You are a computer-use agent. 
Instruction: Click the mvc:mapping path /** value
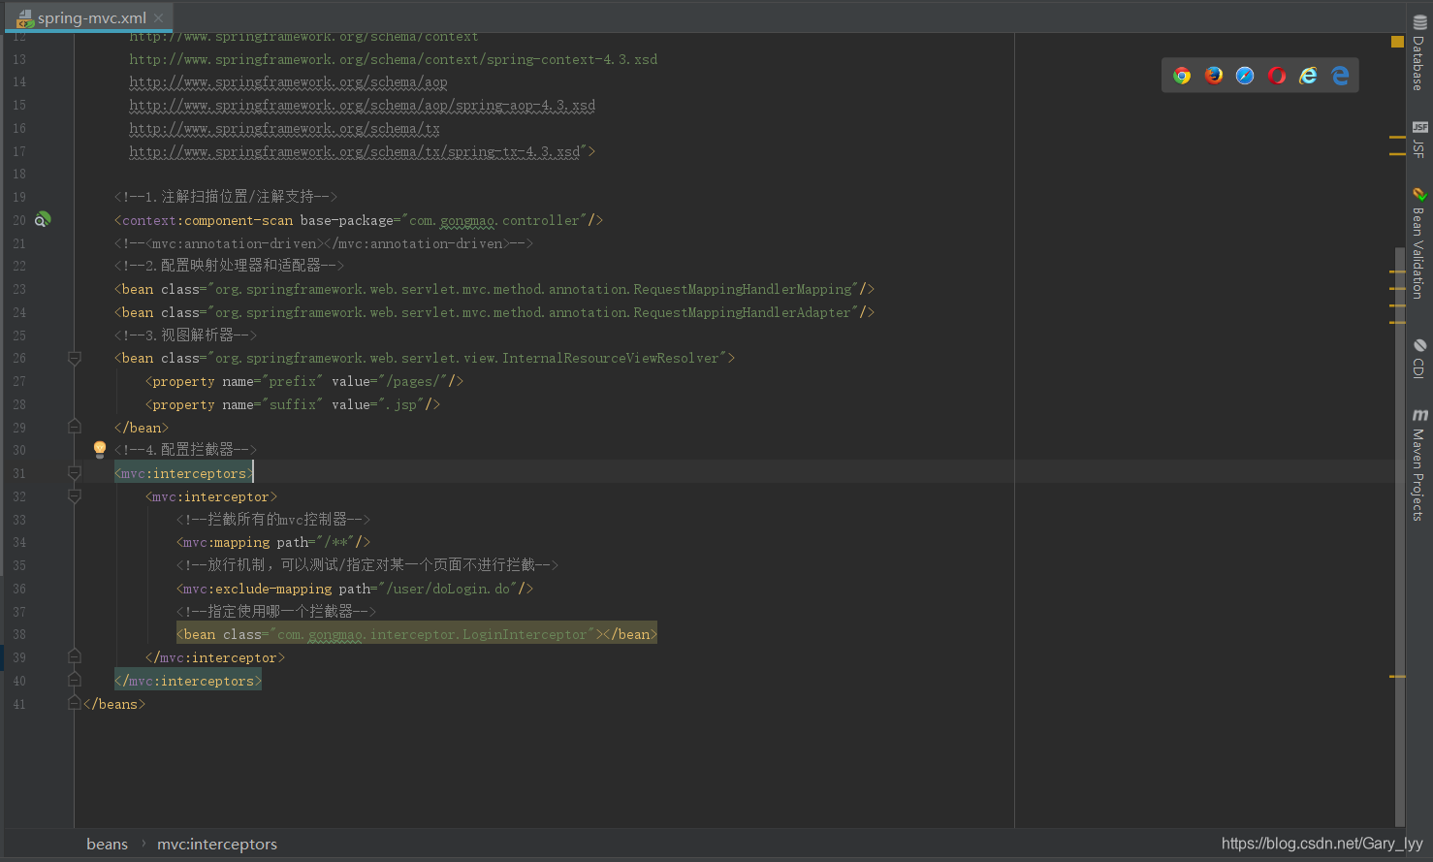click(335, 542)
